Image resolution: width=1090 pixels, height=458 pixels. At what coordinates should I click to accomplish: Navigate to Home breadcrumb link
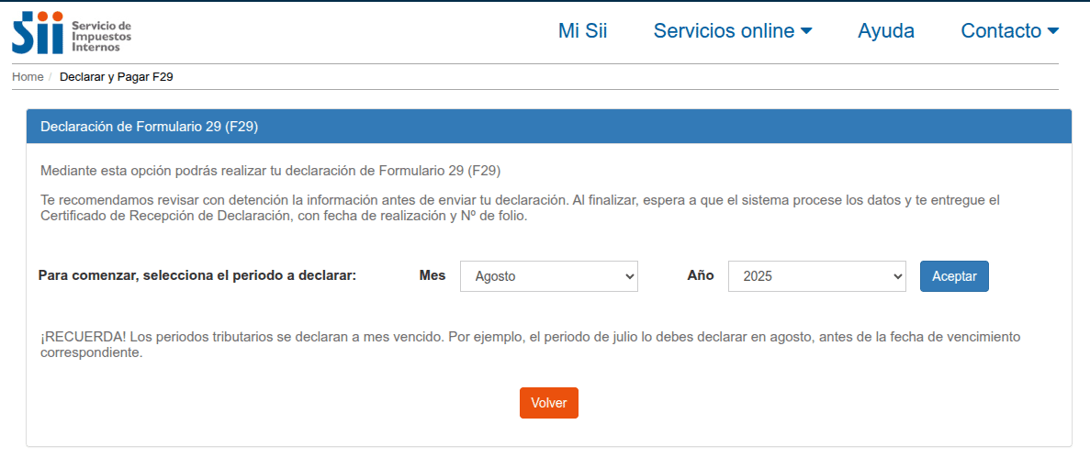(x=28, y=77)
